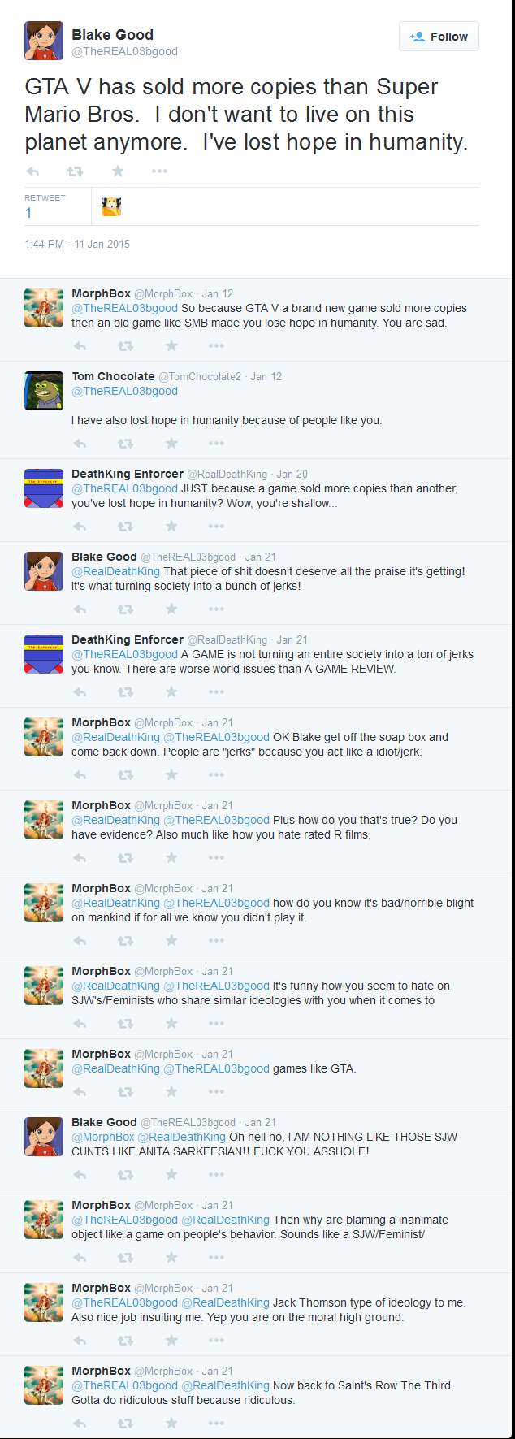Open more options on the main tweet
515x1439 pixels.
tap(159, 171)
